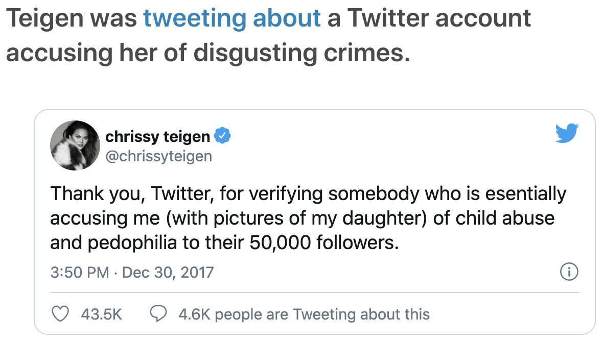The image size is (604, 342).
Task: Click the "Dec 30, 2017" tweet date
Action: 168,272
